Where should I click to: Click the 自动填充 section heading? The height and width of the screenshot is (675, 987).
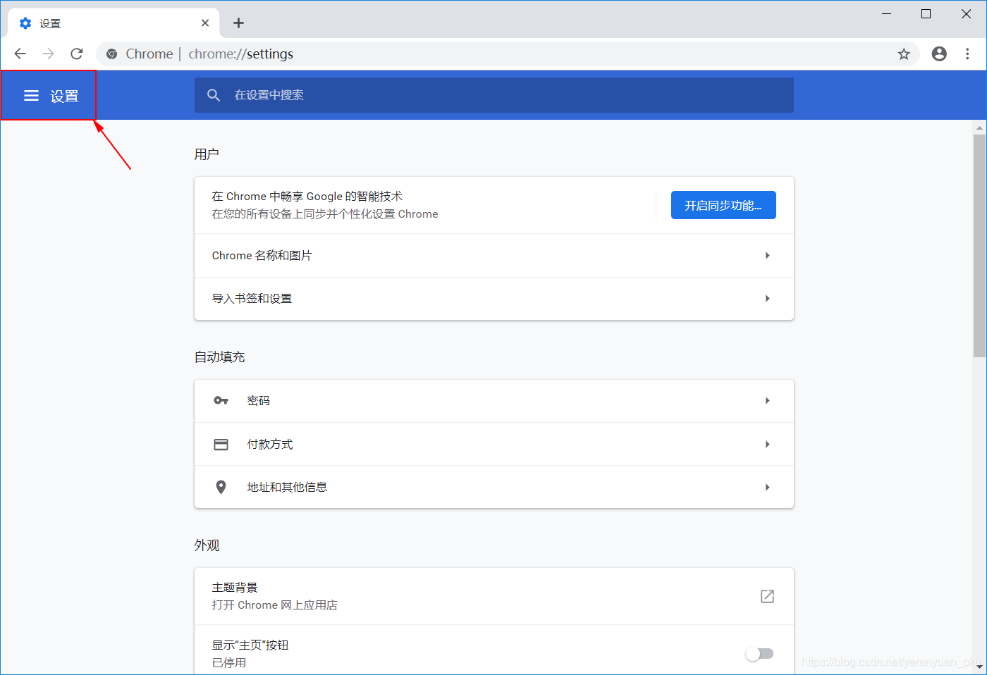pos(220,357)
